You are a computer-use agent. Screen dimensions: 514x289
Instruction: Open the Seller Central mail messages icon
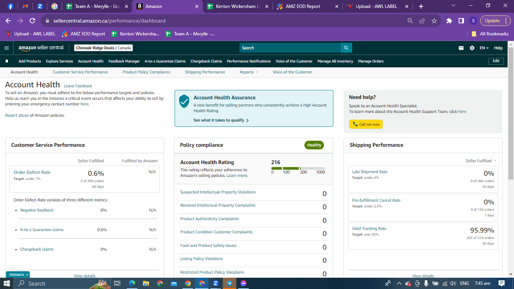click(461, 48)
